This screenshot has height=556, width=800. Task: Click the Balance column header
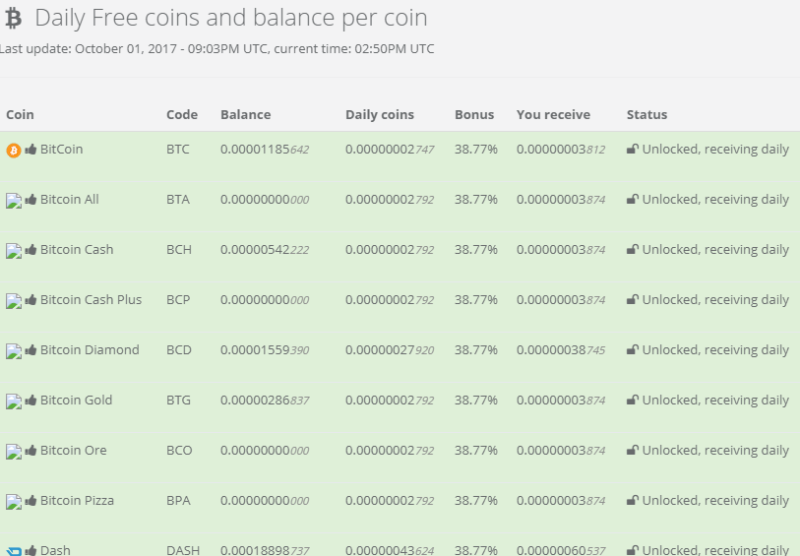(245, 114)
